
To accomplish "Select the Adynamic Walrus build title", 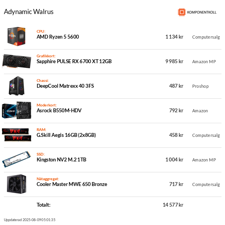I will 29,12.
